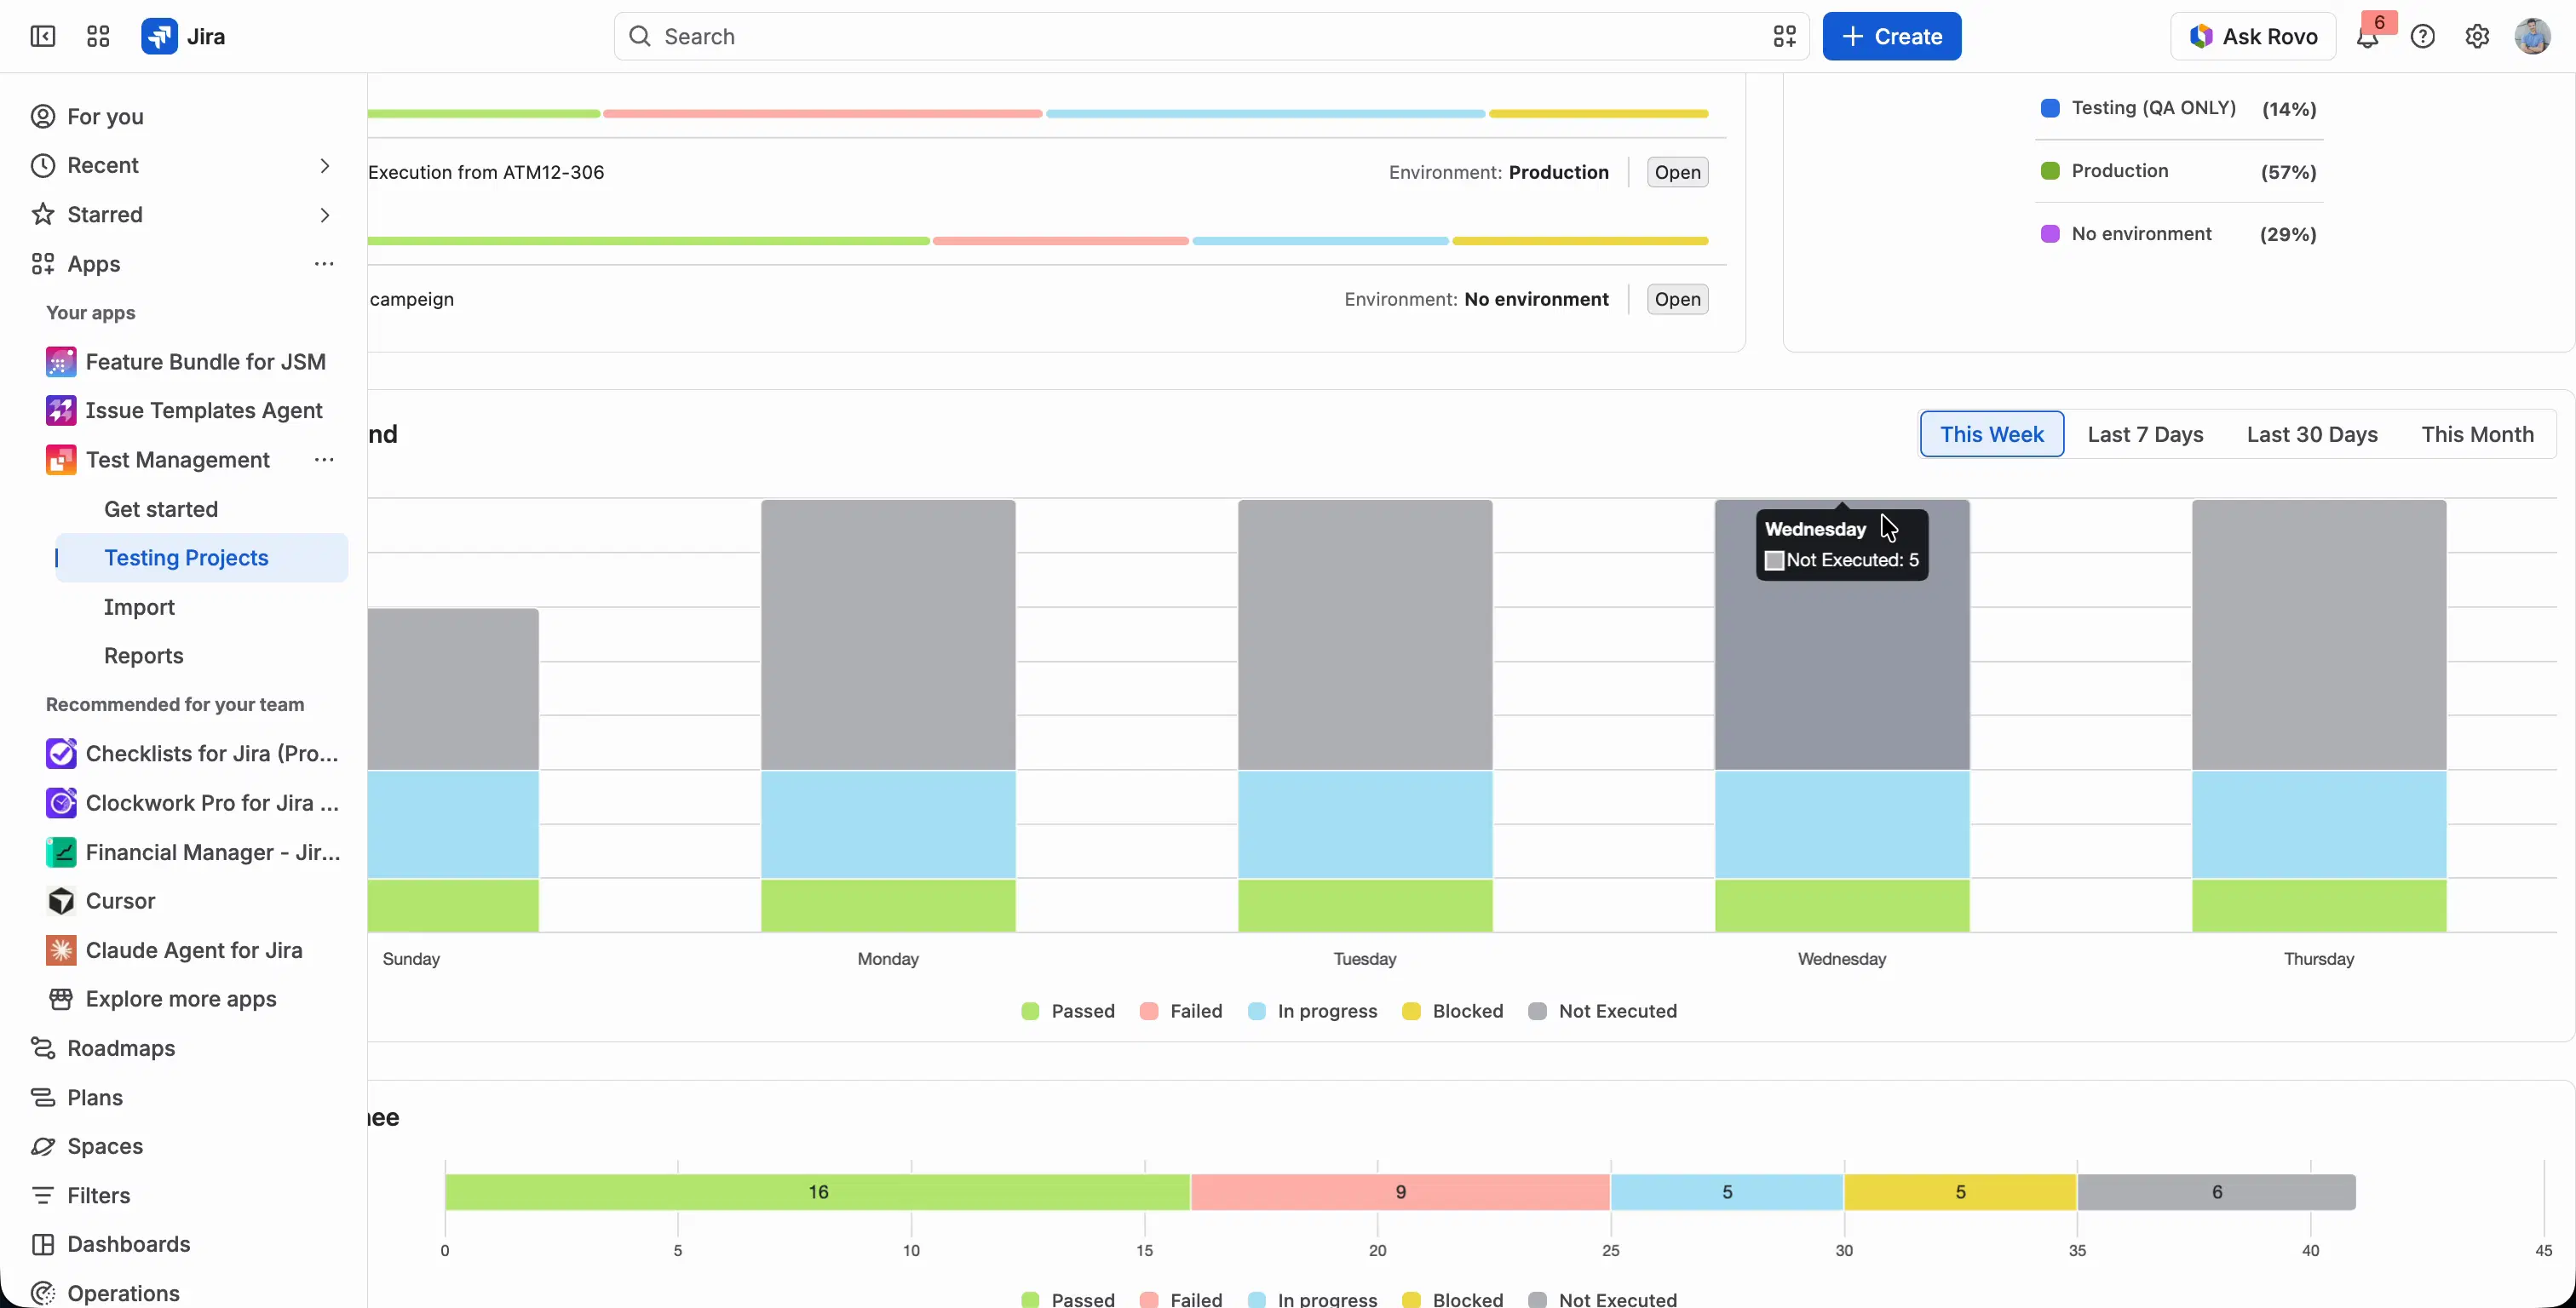
Task: Open the app switcher grid icon
Action: [x=98, y=36]
